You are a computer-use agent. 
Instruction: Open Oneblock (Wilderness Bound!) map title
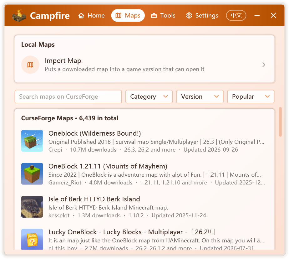[94, 133]
